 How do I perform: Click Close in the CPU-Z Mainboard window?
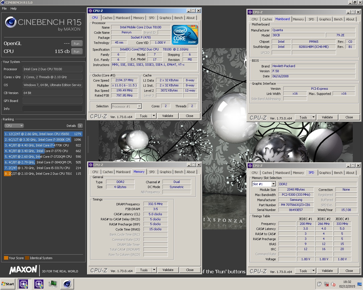tap(349, 117)
